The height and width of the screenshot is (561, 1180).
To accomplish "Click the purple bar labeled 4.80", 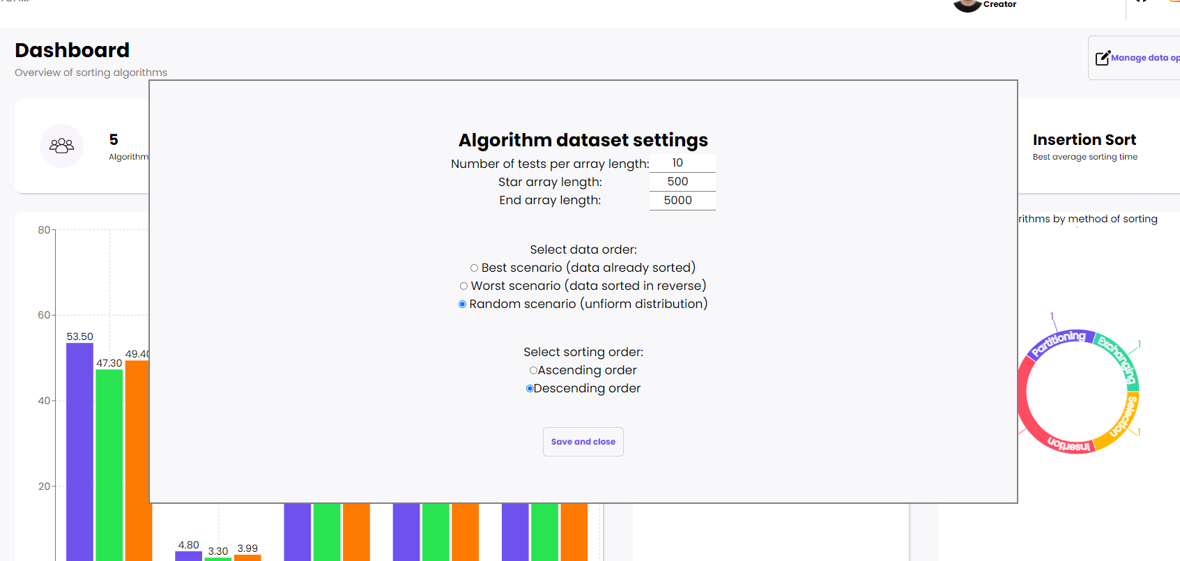I will [x=188, y=556].
